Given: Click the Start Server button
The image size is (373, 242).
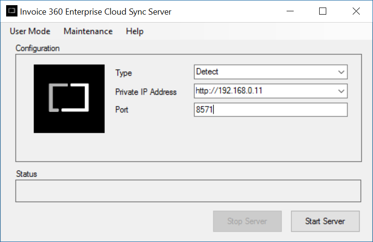Looking at the screenshot, I should pos(325,221).
